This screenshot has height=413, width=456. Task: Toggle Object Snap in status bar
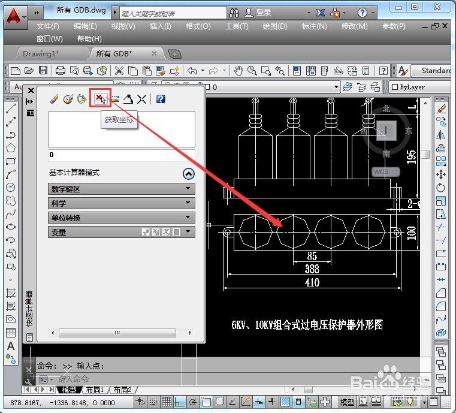[x=206, y=402]
